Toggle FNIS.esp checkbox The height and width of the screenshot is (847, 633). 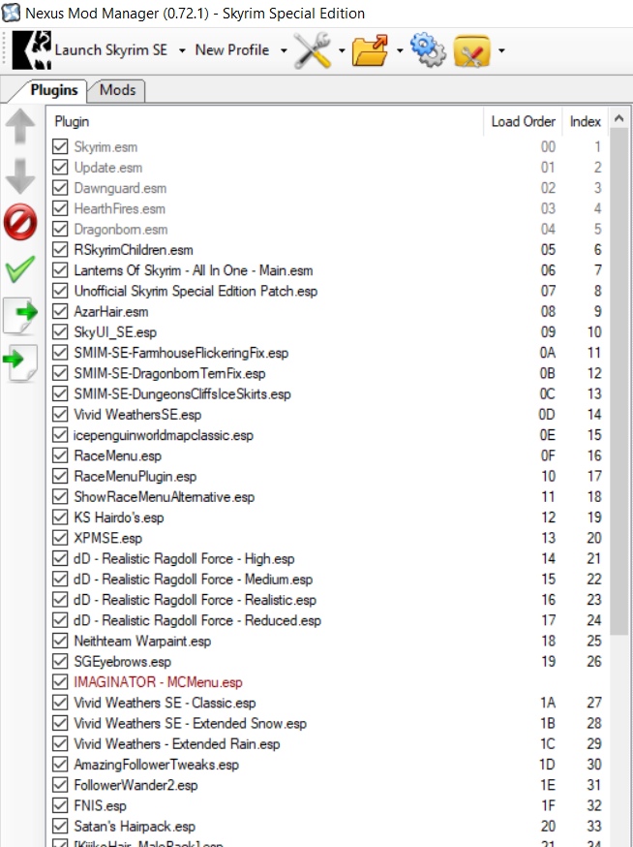pos(60,805)
